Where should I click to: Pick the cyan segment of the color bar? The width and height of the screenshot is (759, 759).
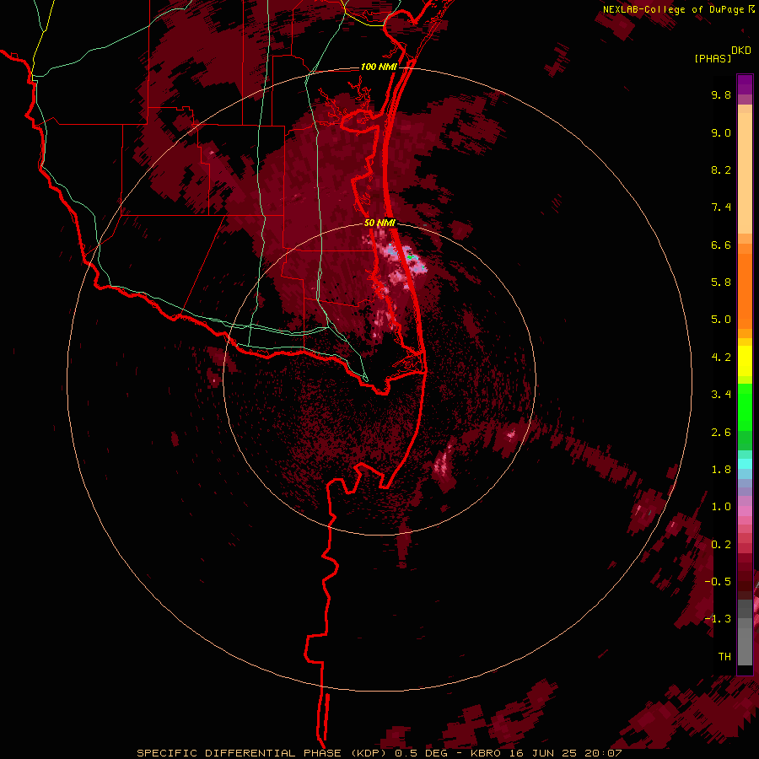point(745,464)
